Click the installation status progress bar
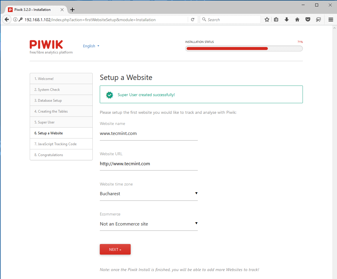The image size is (337, 279). [244, 49]
